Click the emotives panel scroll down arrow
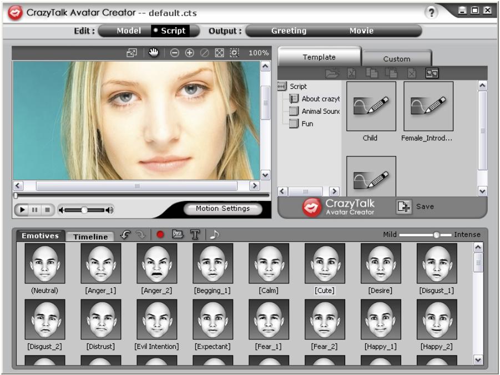This screenshot has height=375, width=500. point(478,360)
